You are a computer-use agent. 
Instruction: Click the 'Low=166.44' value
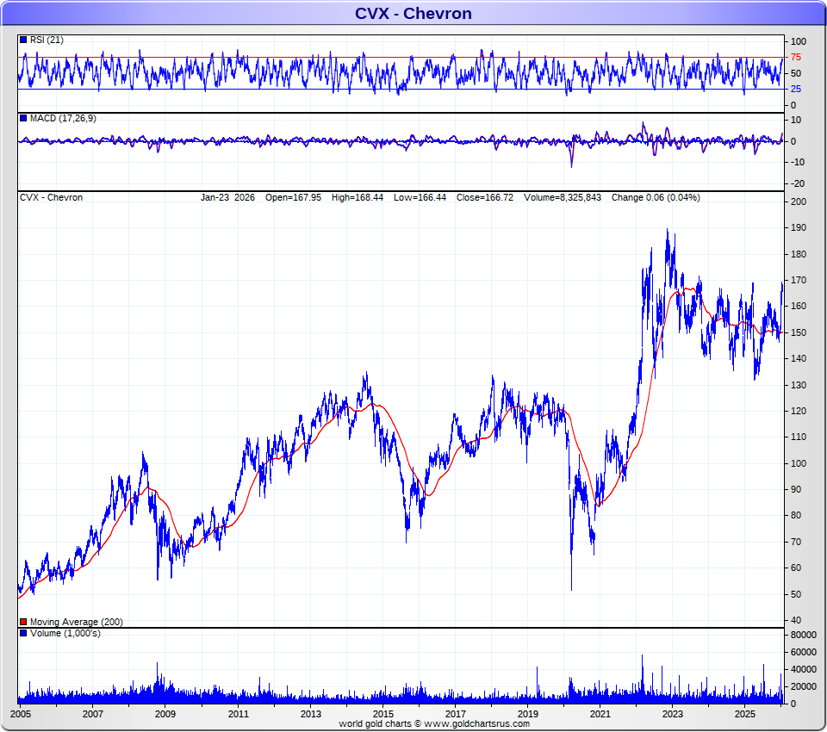420,198
